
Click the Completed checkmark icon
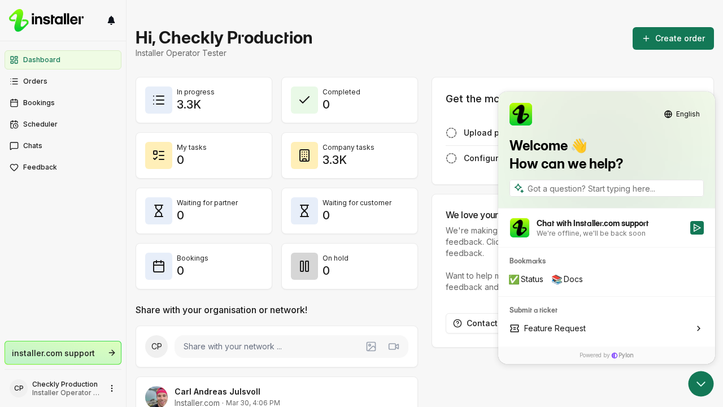[x=304, y=100]
